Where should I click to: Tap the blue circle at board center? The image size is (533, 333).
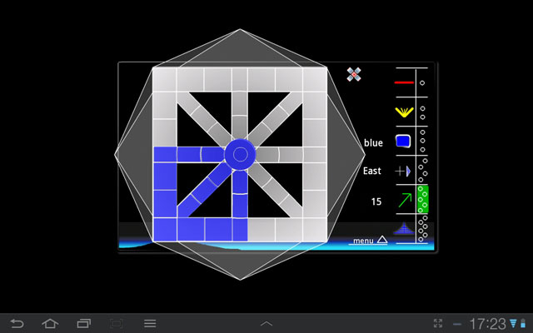click(240, 155)
